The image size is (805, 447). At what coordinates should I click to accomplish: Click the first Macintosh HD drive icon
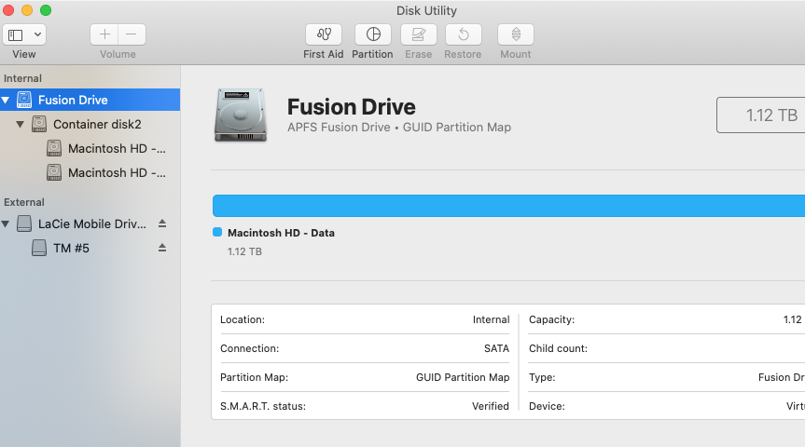click(x=54, y=148)
